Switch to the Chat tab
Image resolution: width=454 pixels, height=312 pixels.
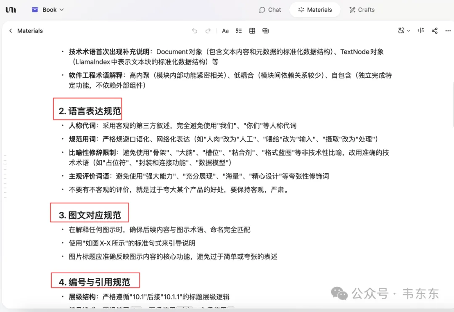coord(270,10)
